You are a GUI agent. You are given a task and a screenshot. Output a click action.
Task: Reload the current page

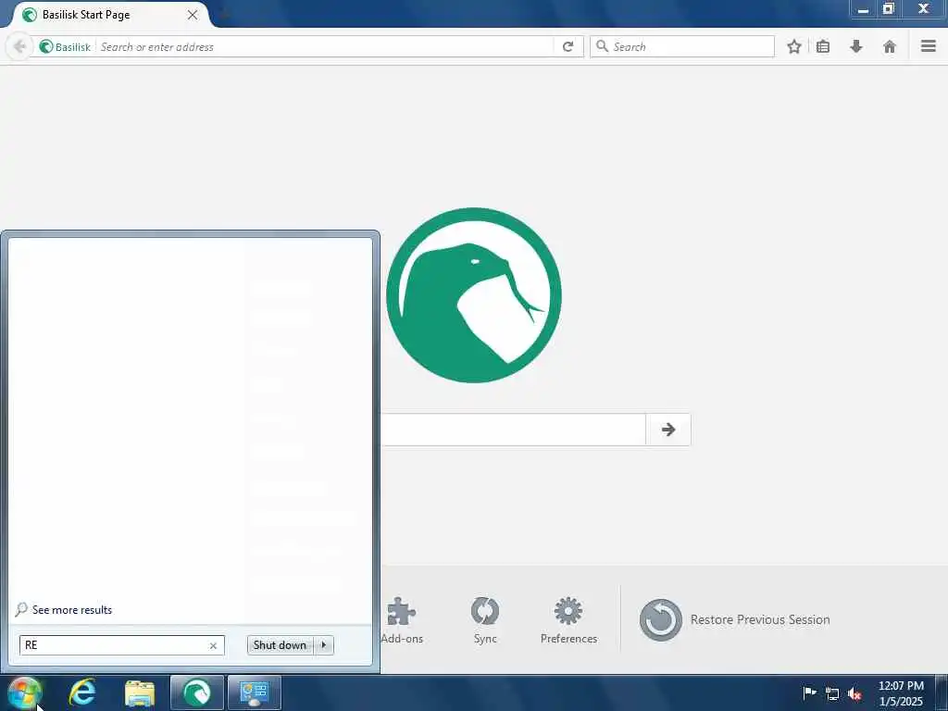pyautogui.click(x=568, y=46)
